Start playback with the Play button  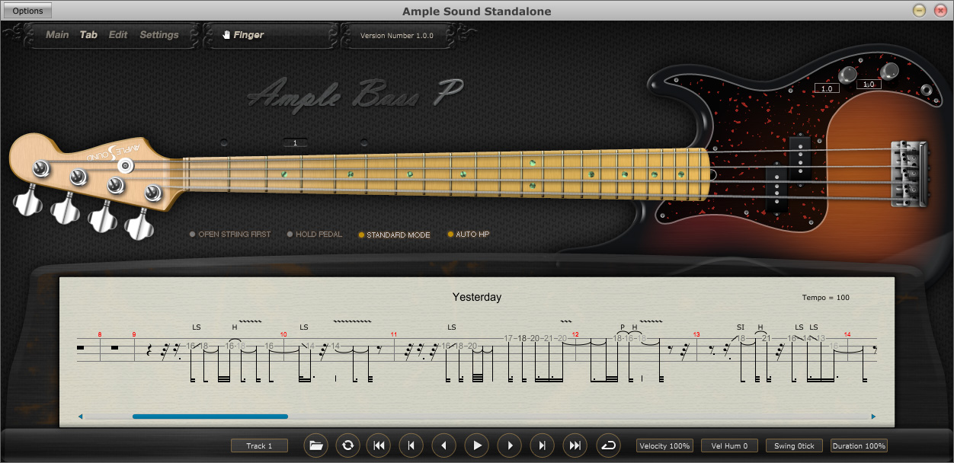(477, 445)
